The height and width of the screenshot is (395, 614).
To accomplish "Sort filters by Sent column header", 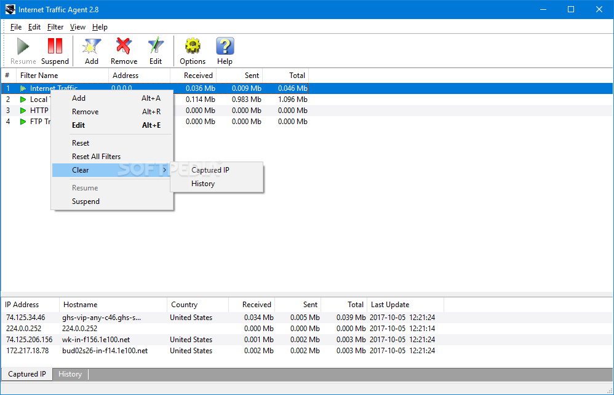I will (239, 76).
